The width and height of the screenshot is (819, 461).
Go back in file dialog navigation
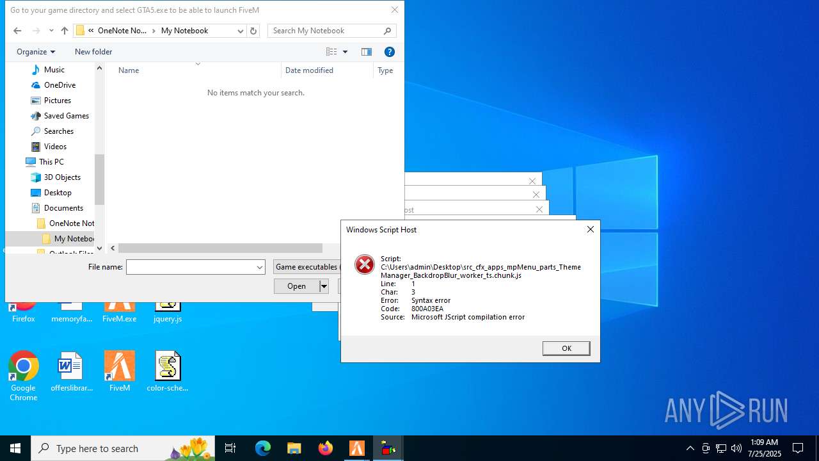(17, 31)
